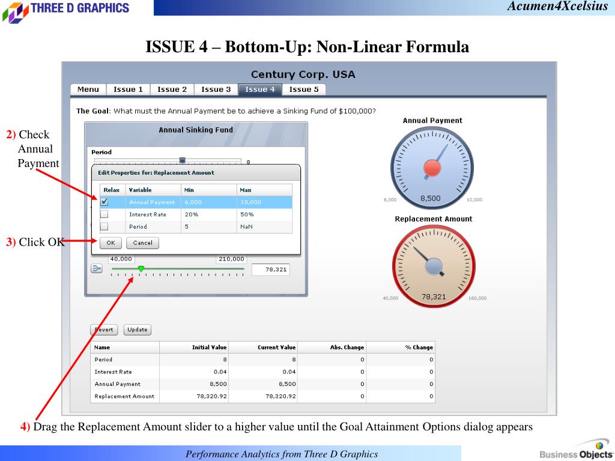This screenshot has width=615, height=461.
Task: Switch to the Issue 2 tab
Action: click(172, 89)
